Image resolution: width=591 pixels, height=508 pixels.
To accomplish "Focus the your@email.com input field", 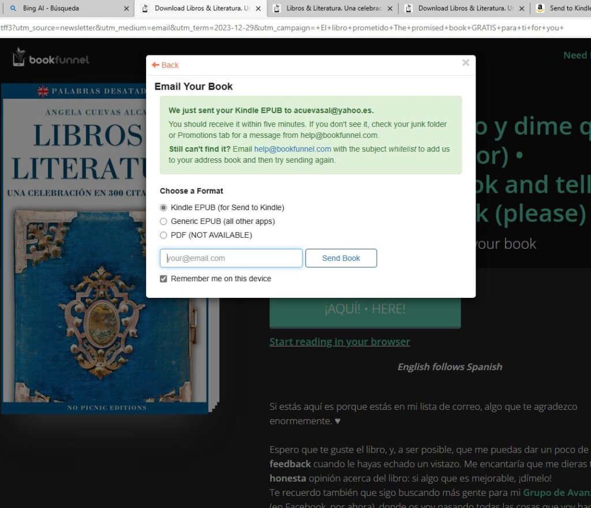I will pos(231,258).
